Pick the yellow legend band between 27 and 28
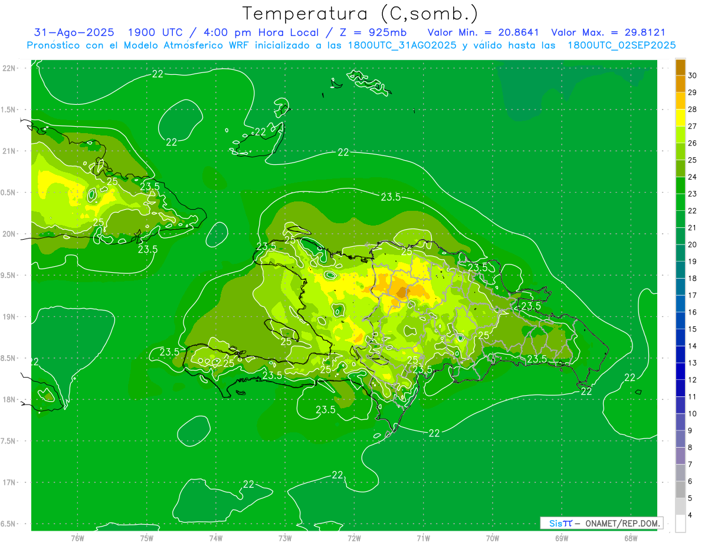This screenshot has width=708, height=546. [x=680, y=118]
